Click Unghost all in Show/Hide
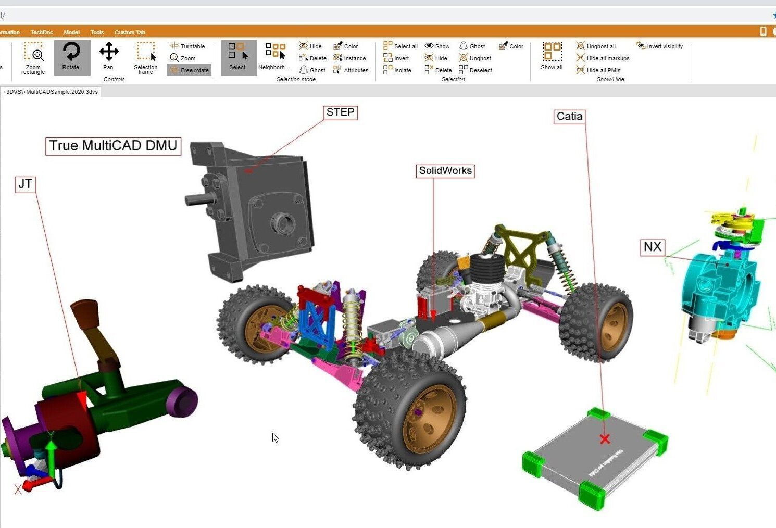This screenshot has height=528, width=776. coord(596,46)
